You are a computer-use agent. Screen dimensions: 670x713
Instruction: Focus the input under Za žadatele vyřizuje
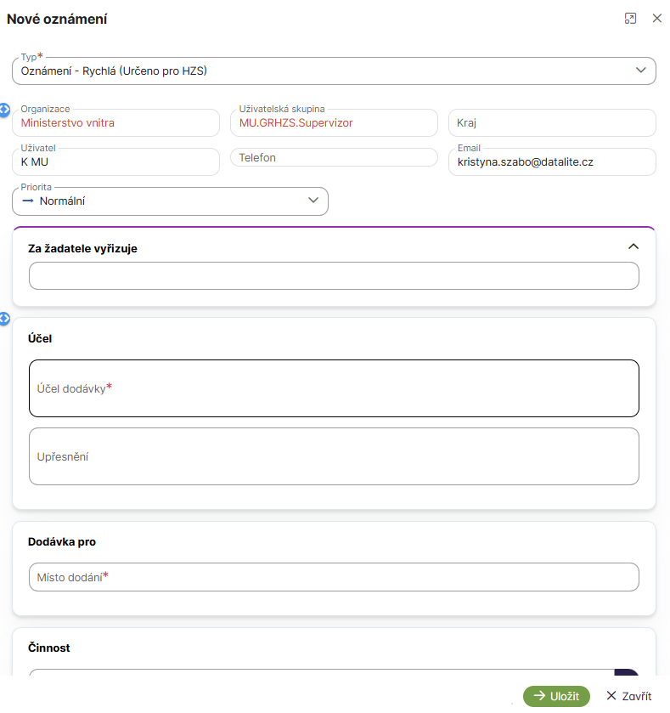[333, 276]
